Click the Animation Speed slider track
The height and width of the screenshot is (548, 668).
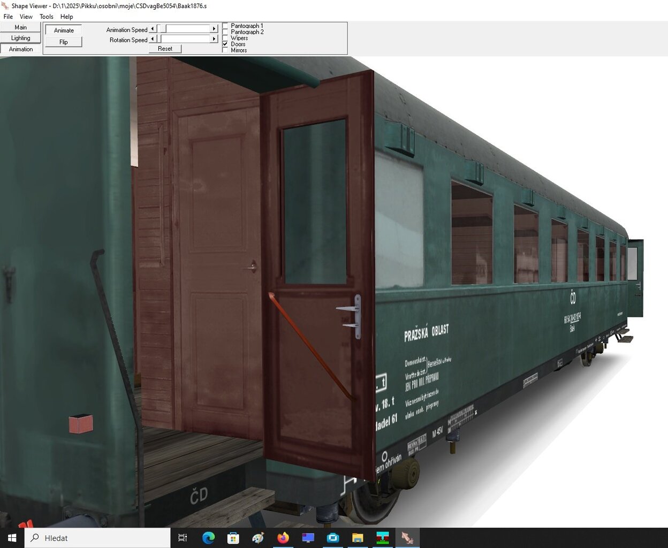(187, 29)
